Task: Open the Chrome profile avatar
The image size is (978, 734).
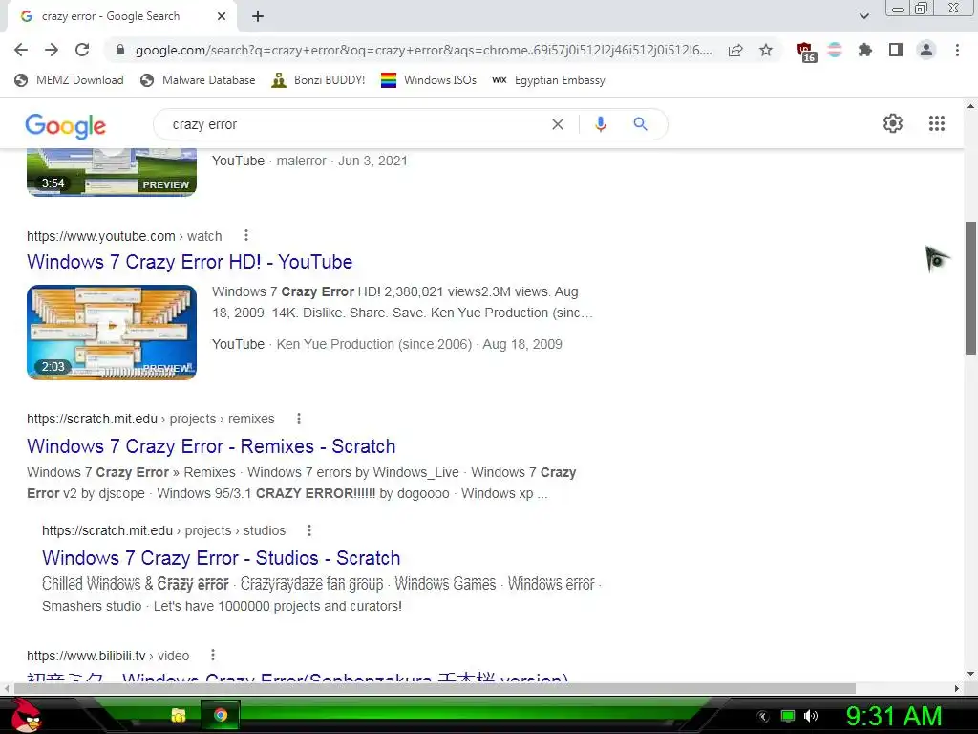Action: pyautogui.click(x=926, y=50)
